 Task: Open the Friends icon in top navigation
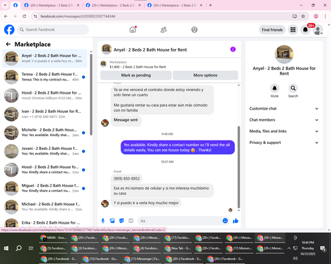coord(164,30)
